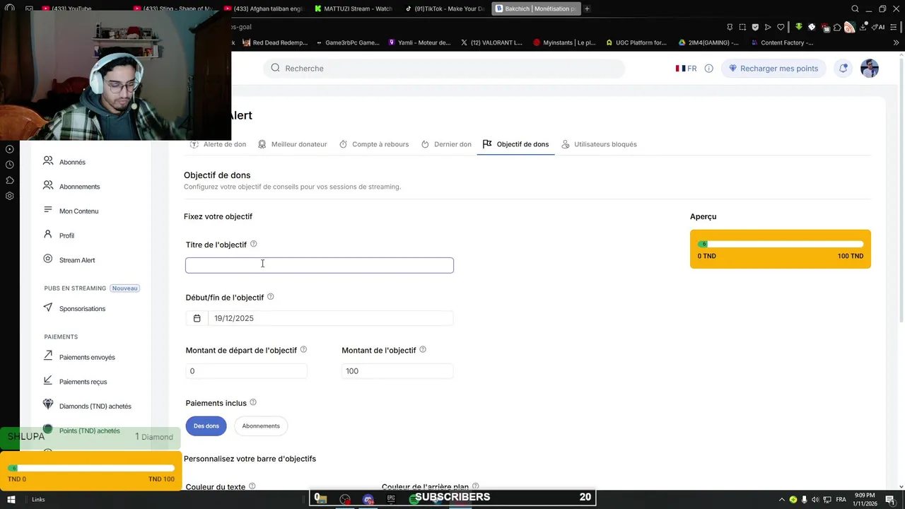Click Montant de l'objectif field with 100

[397, 371]
